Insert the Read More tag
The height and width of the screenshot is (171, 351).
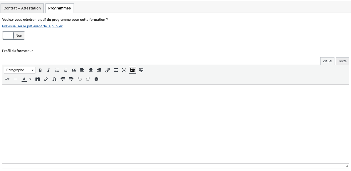(116, 70)
